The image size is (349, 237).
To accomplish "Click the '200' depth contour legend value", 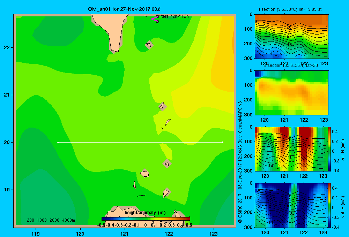I will pyautogui.click(x=30, y=220).
